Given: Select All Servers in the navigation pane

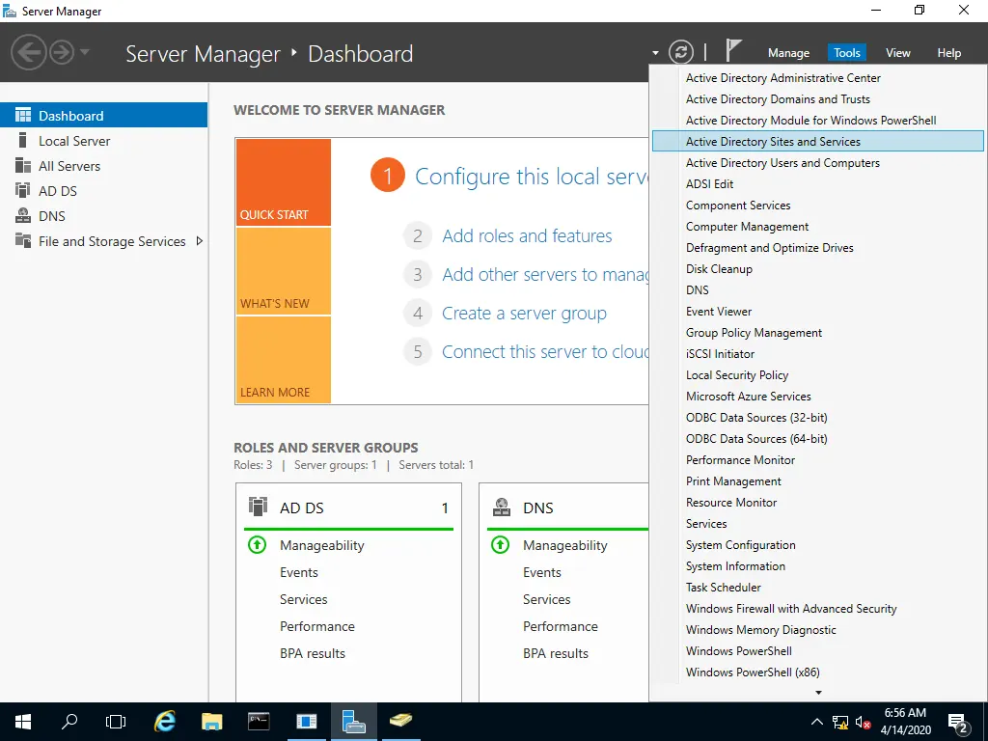Looking at the screenshot, I should pyautogui.click(x=103, y=166).
